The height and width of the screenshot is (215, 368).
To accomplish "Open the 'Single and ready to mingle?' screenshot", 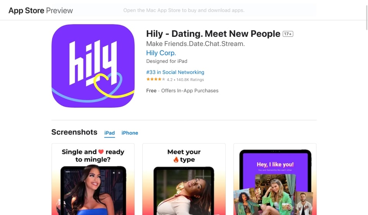I will [93, 179].
